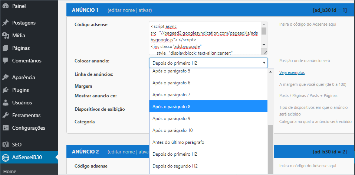Choose Após o parágrafo 6 option
The width and height of the screenshot is (355, 175).
[208, 83]
